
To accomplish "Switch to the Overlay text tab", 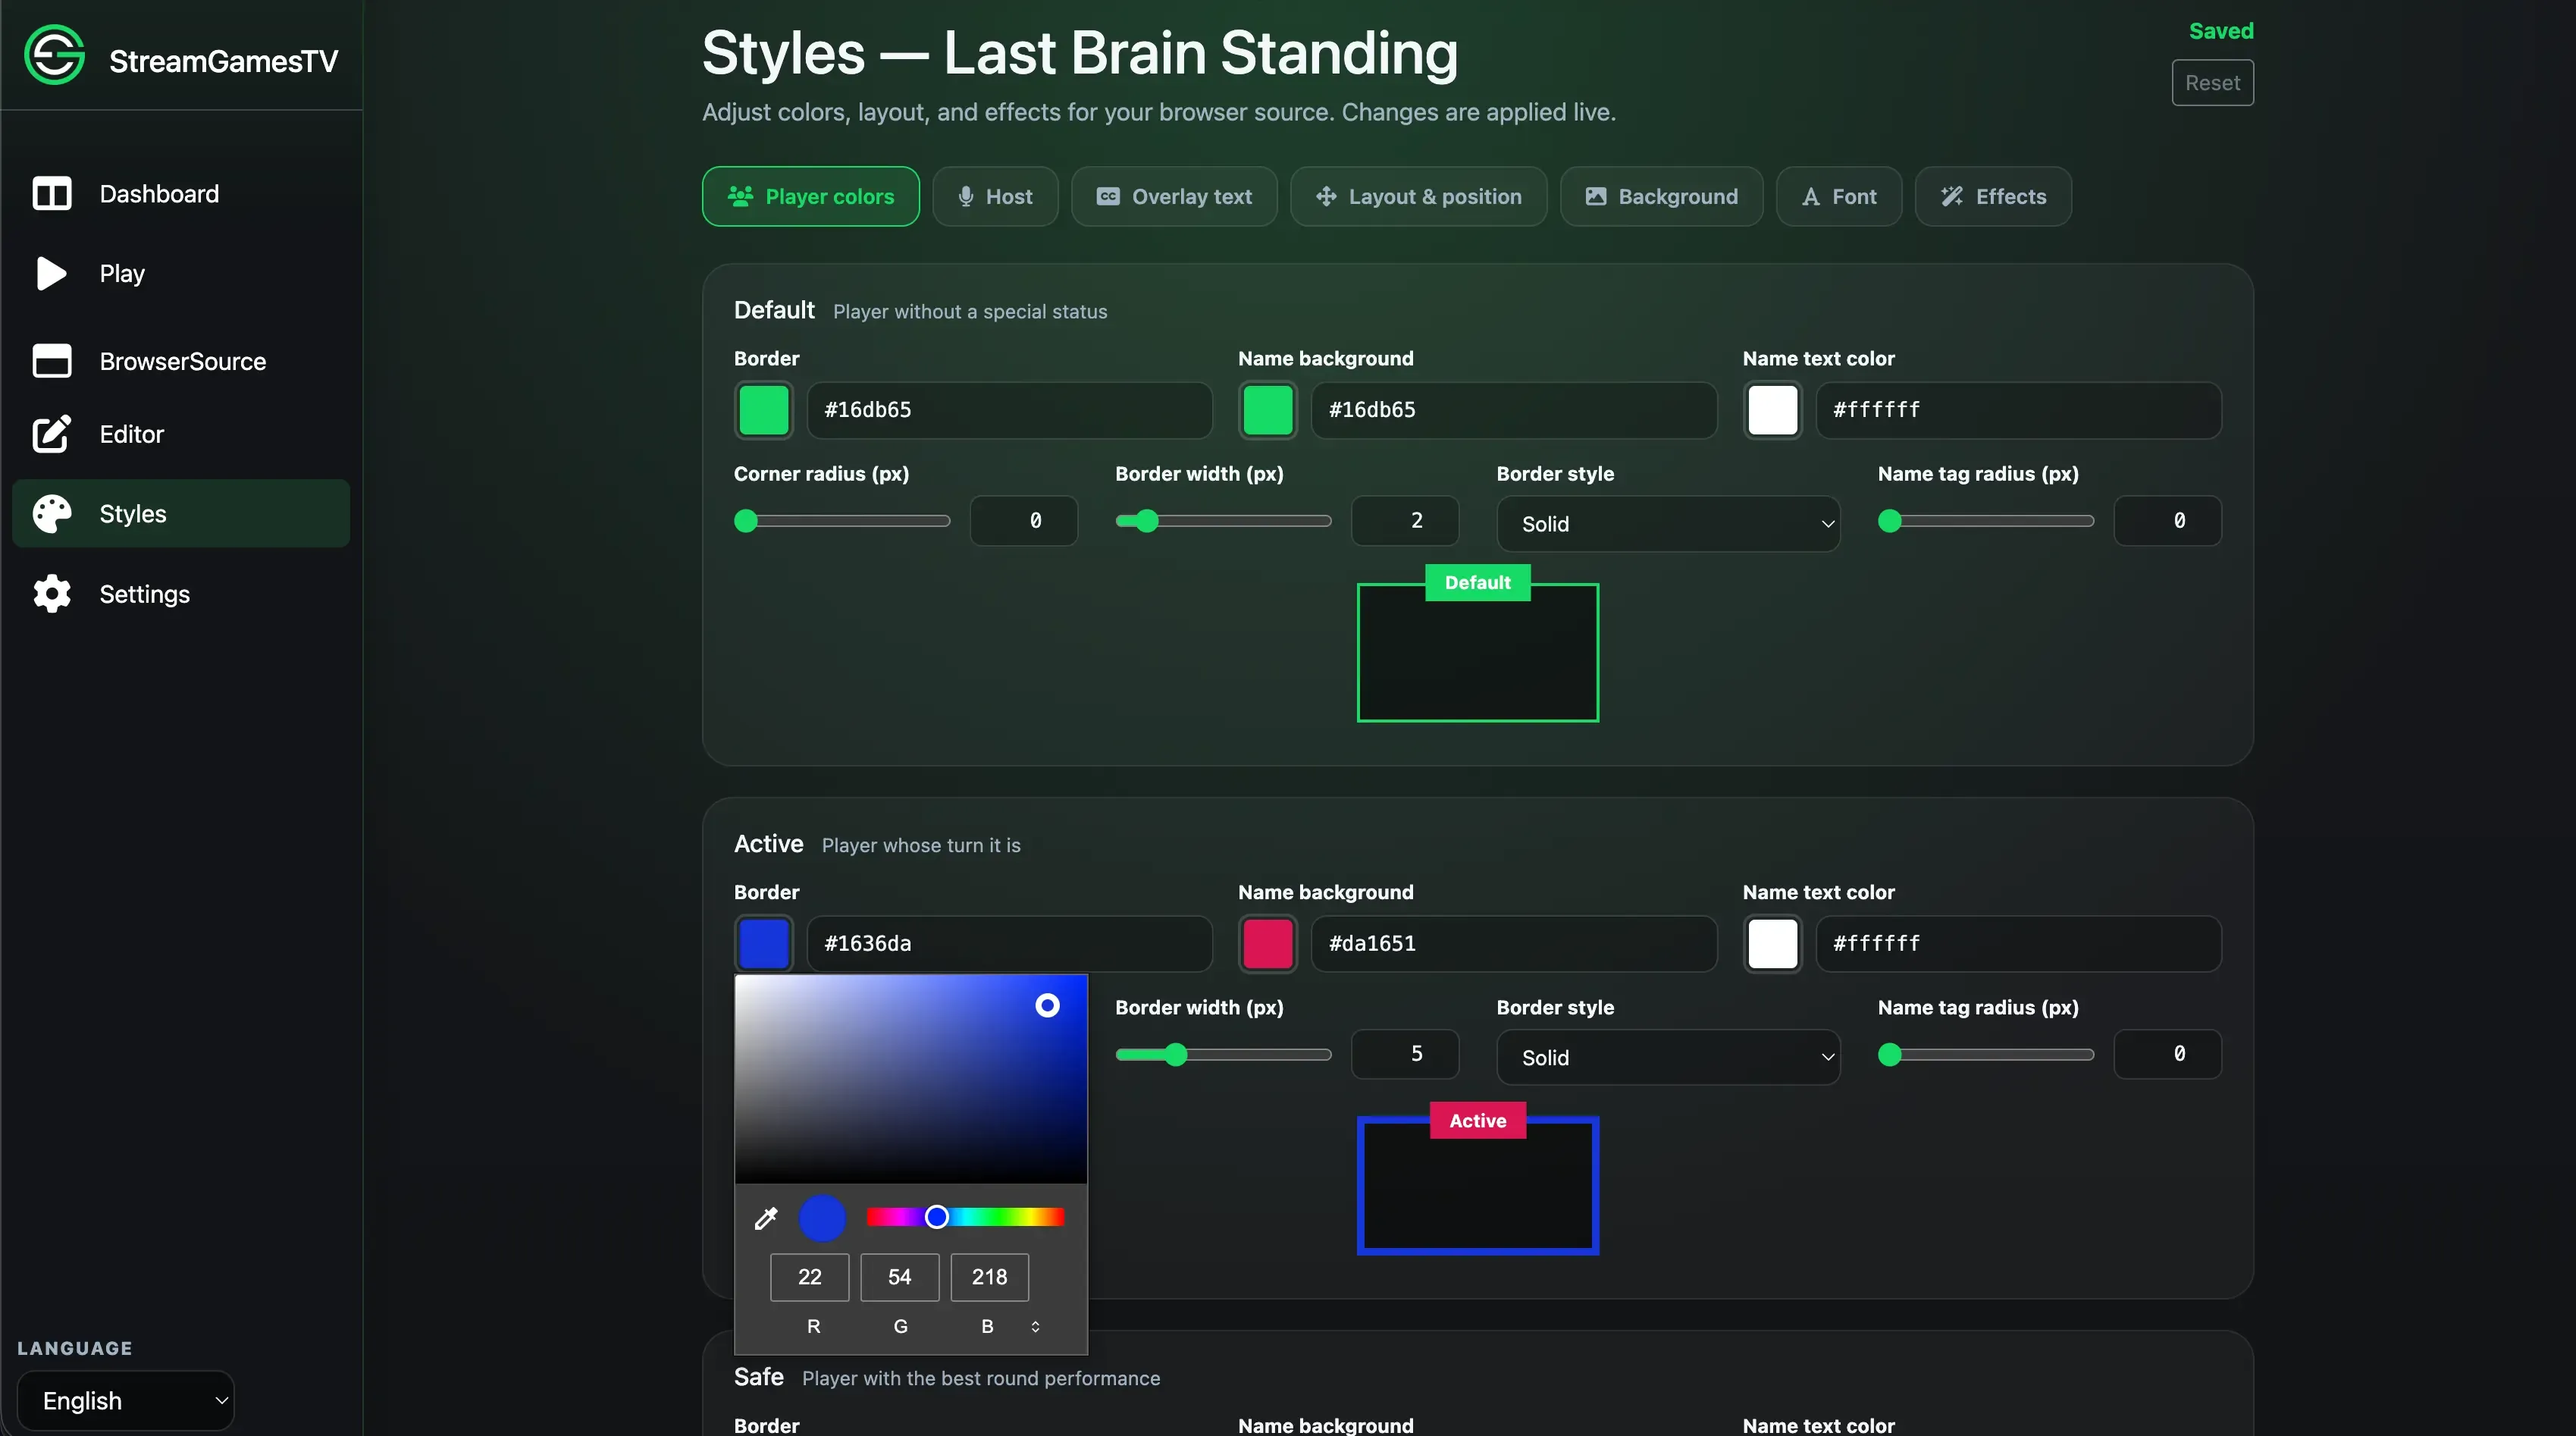I will (x=1174, y=196).
